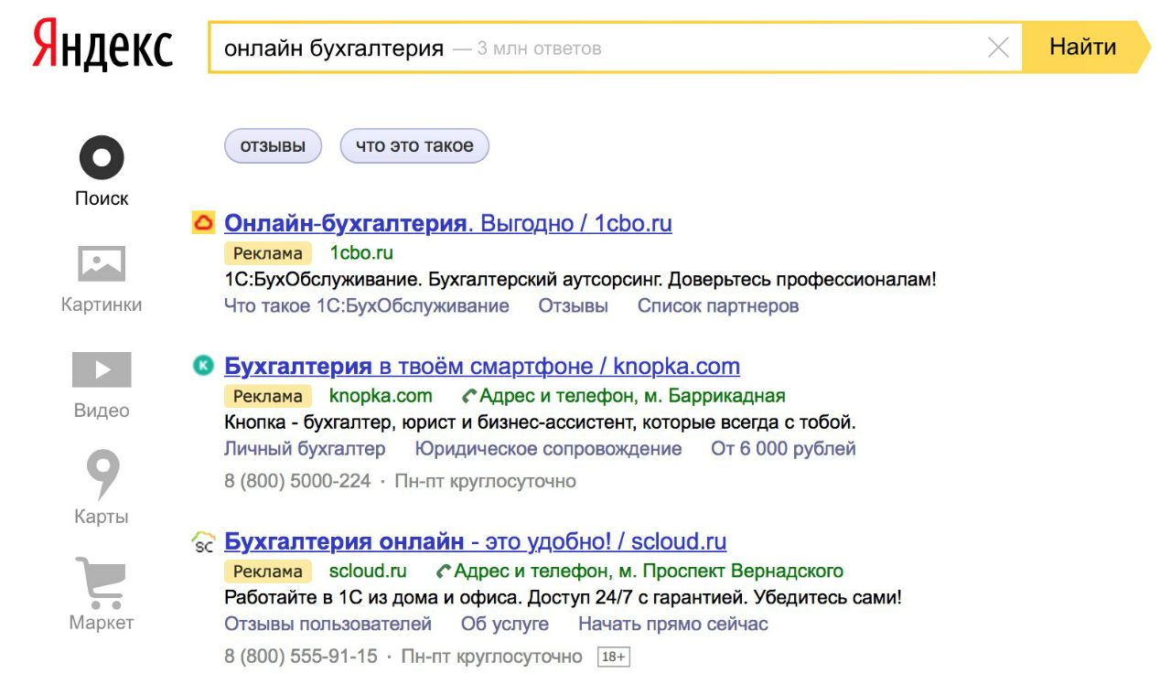Image resolution: width=1171 pixels, height=673 pixels.
Task: Open Список партнеров sitelink
Action: point(718,306)
